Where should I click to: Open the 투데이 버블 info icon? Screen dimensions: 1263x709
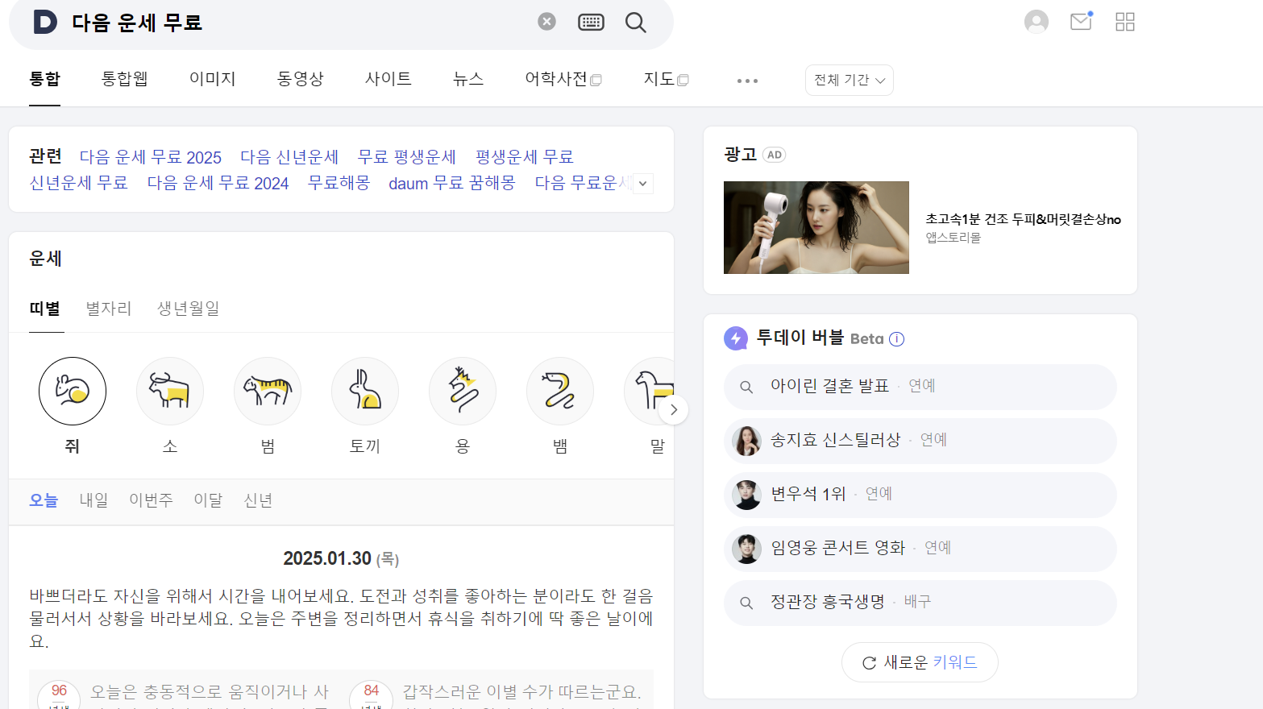pyautogui.click(x=896, y=339)
